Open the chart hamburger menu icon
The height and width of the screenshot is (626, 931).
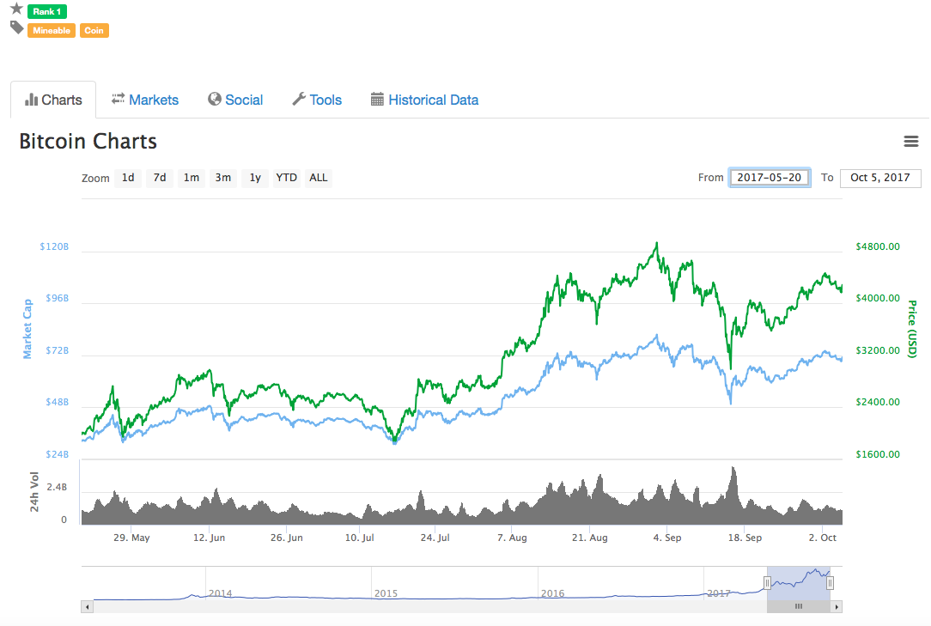coord(910,142)
